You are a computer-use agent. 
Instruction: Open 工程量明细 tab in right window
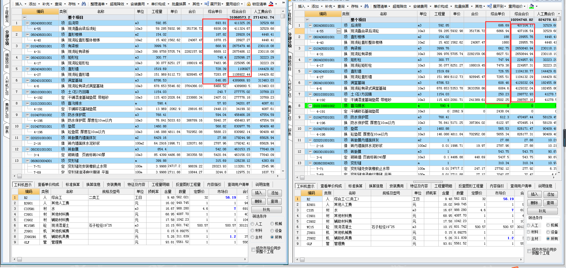click(x=444, y=186)
